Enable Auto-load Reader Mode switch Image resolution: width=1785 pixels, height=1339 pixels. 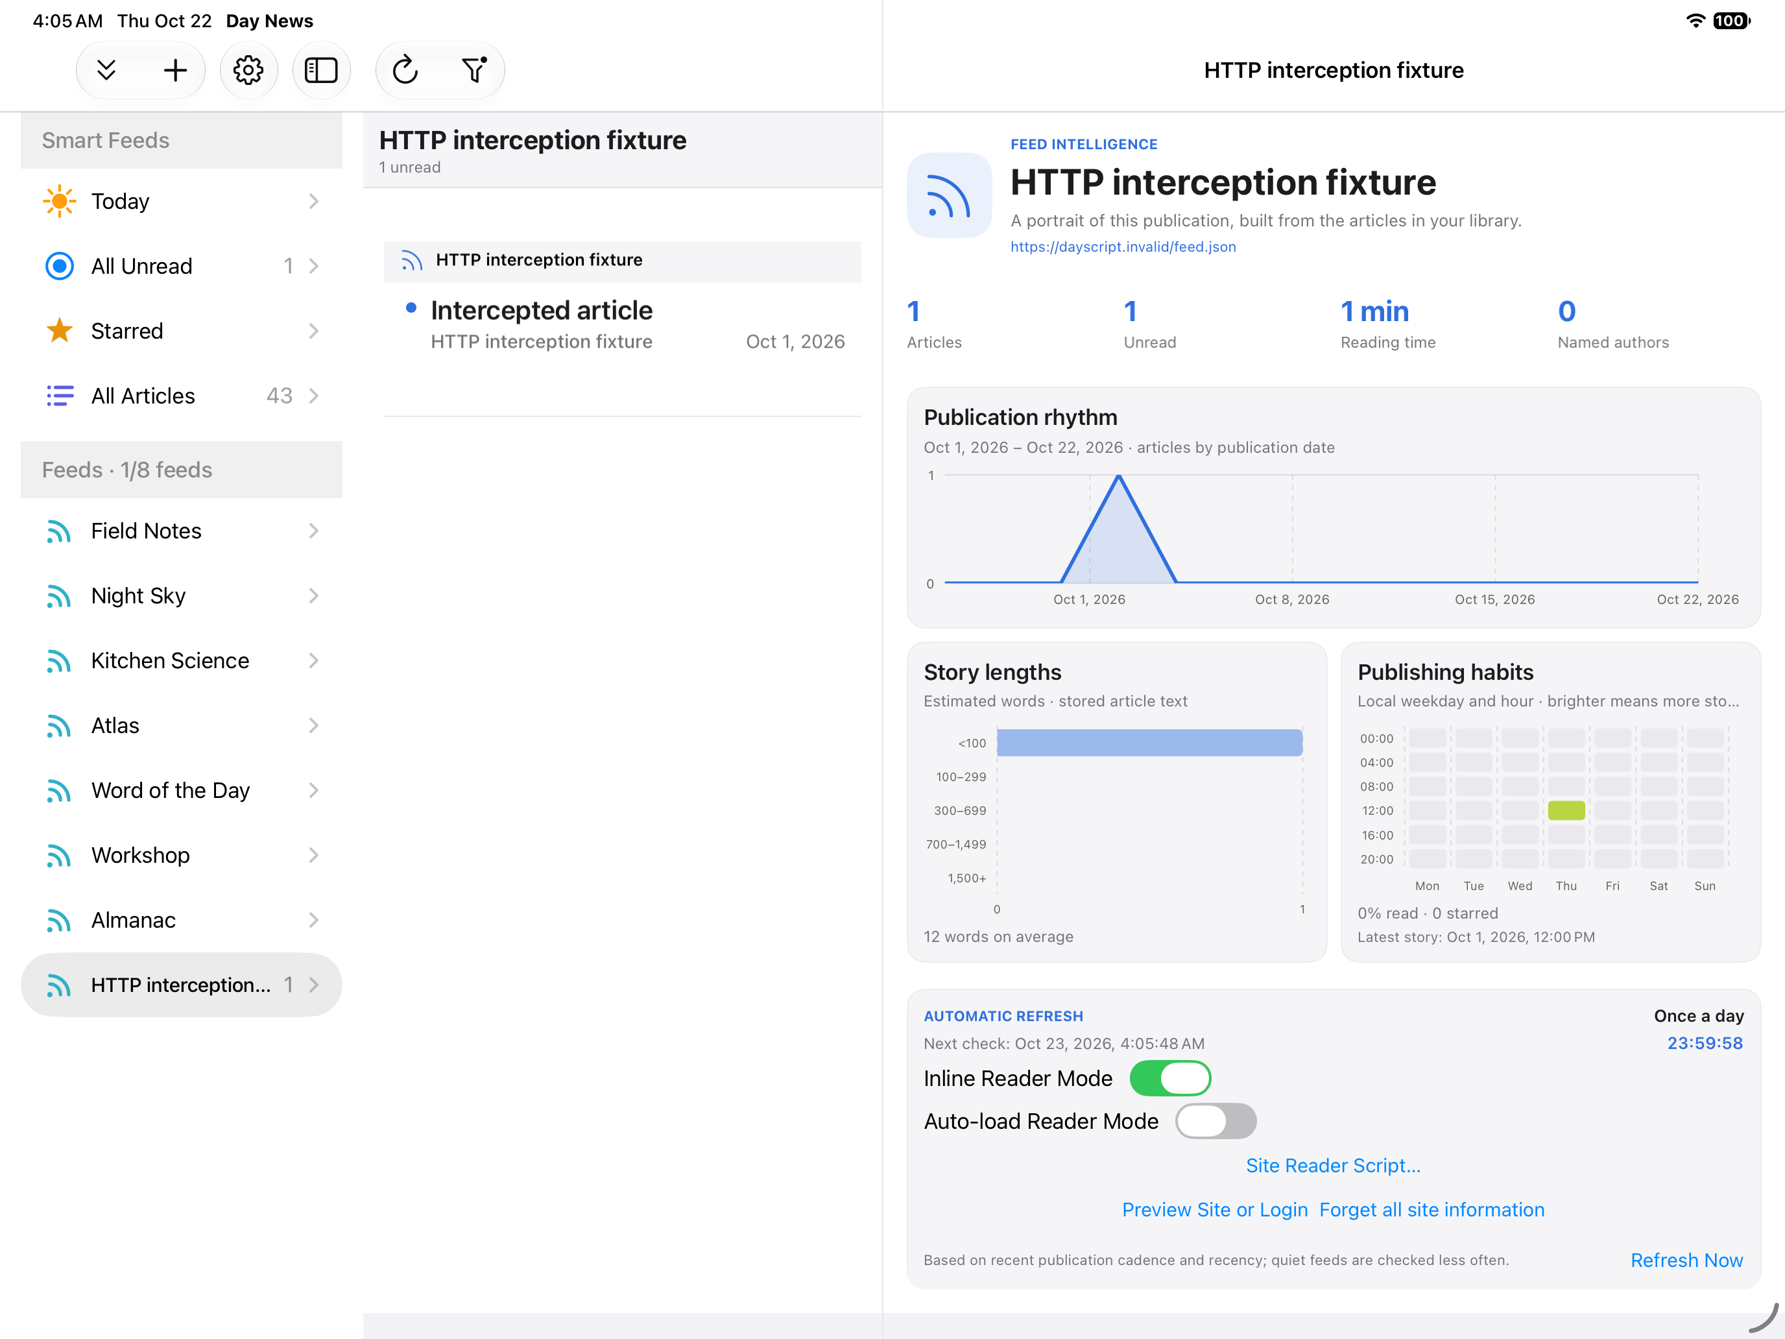tap(1216, 1121)
